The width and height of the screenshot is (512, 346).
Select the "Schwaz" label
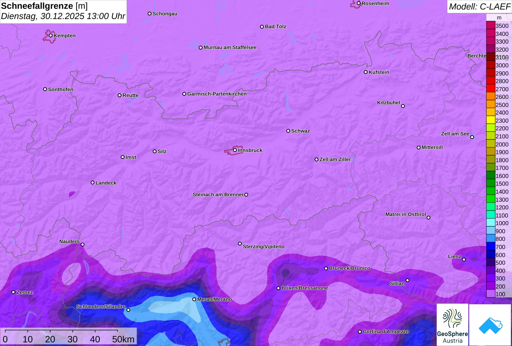point(301,131)
